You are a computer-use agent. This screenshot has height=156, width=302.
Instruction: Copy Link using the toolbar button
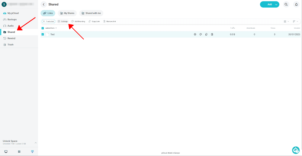tap(94, 21)
